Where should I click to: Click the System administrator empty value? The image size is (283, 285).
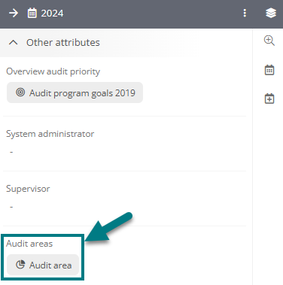click(x=11, y=152)
